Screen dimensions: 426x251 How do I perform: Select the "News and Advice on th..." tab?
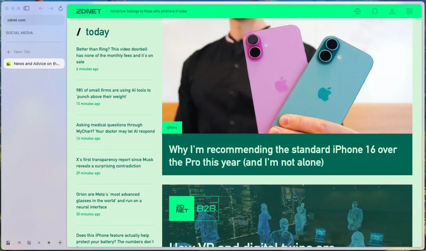point(34,64)
